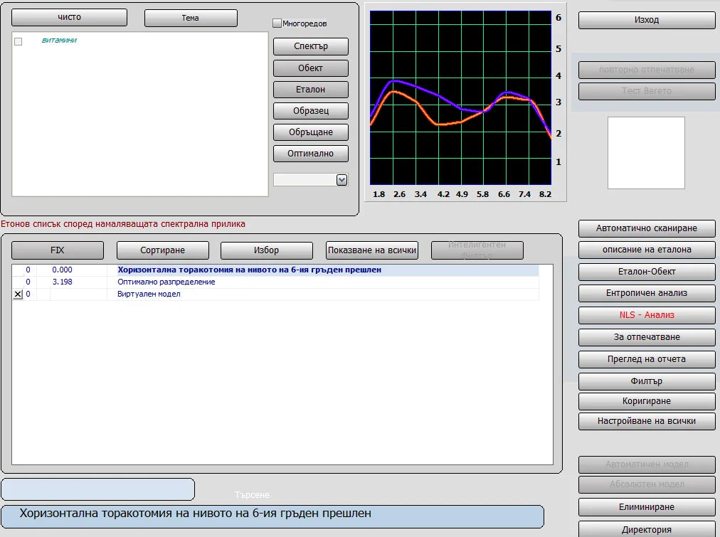
Task: Toggle the Виртуален модел row checkbox
Action: click(x=18, y=294)
